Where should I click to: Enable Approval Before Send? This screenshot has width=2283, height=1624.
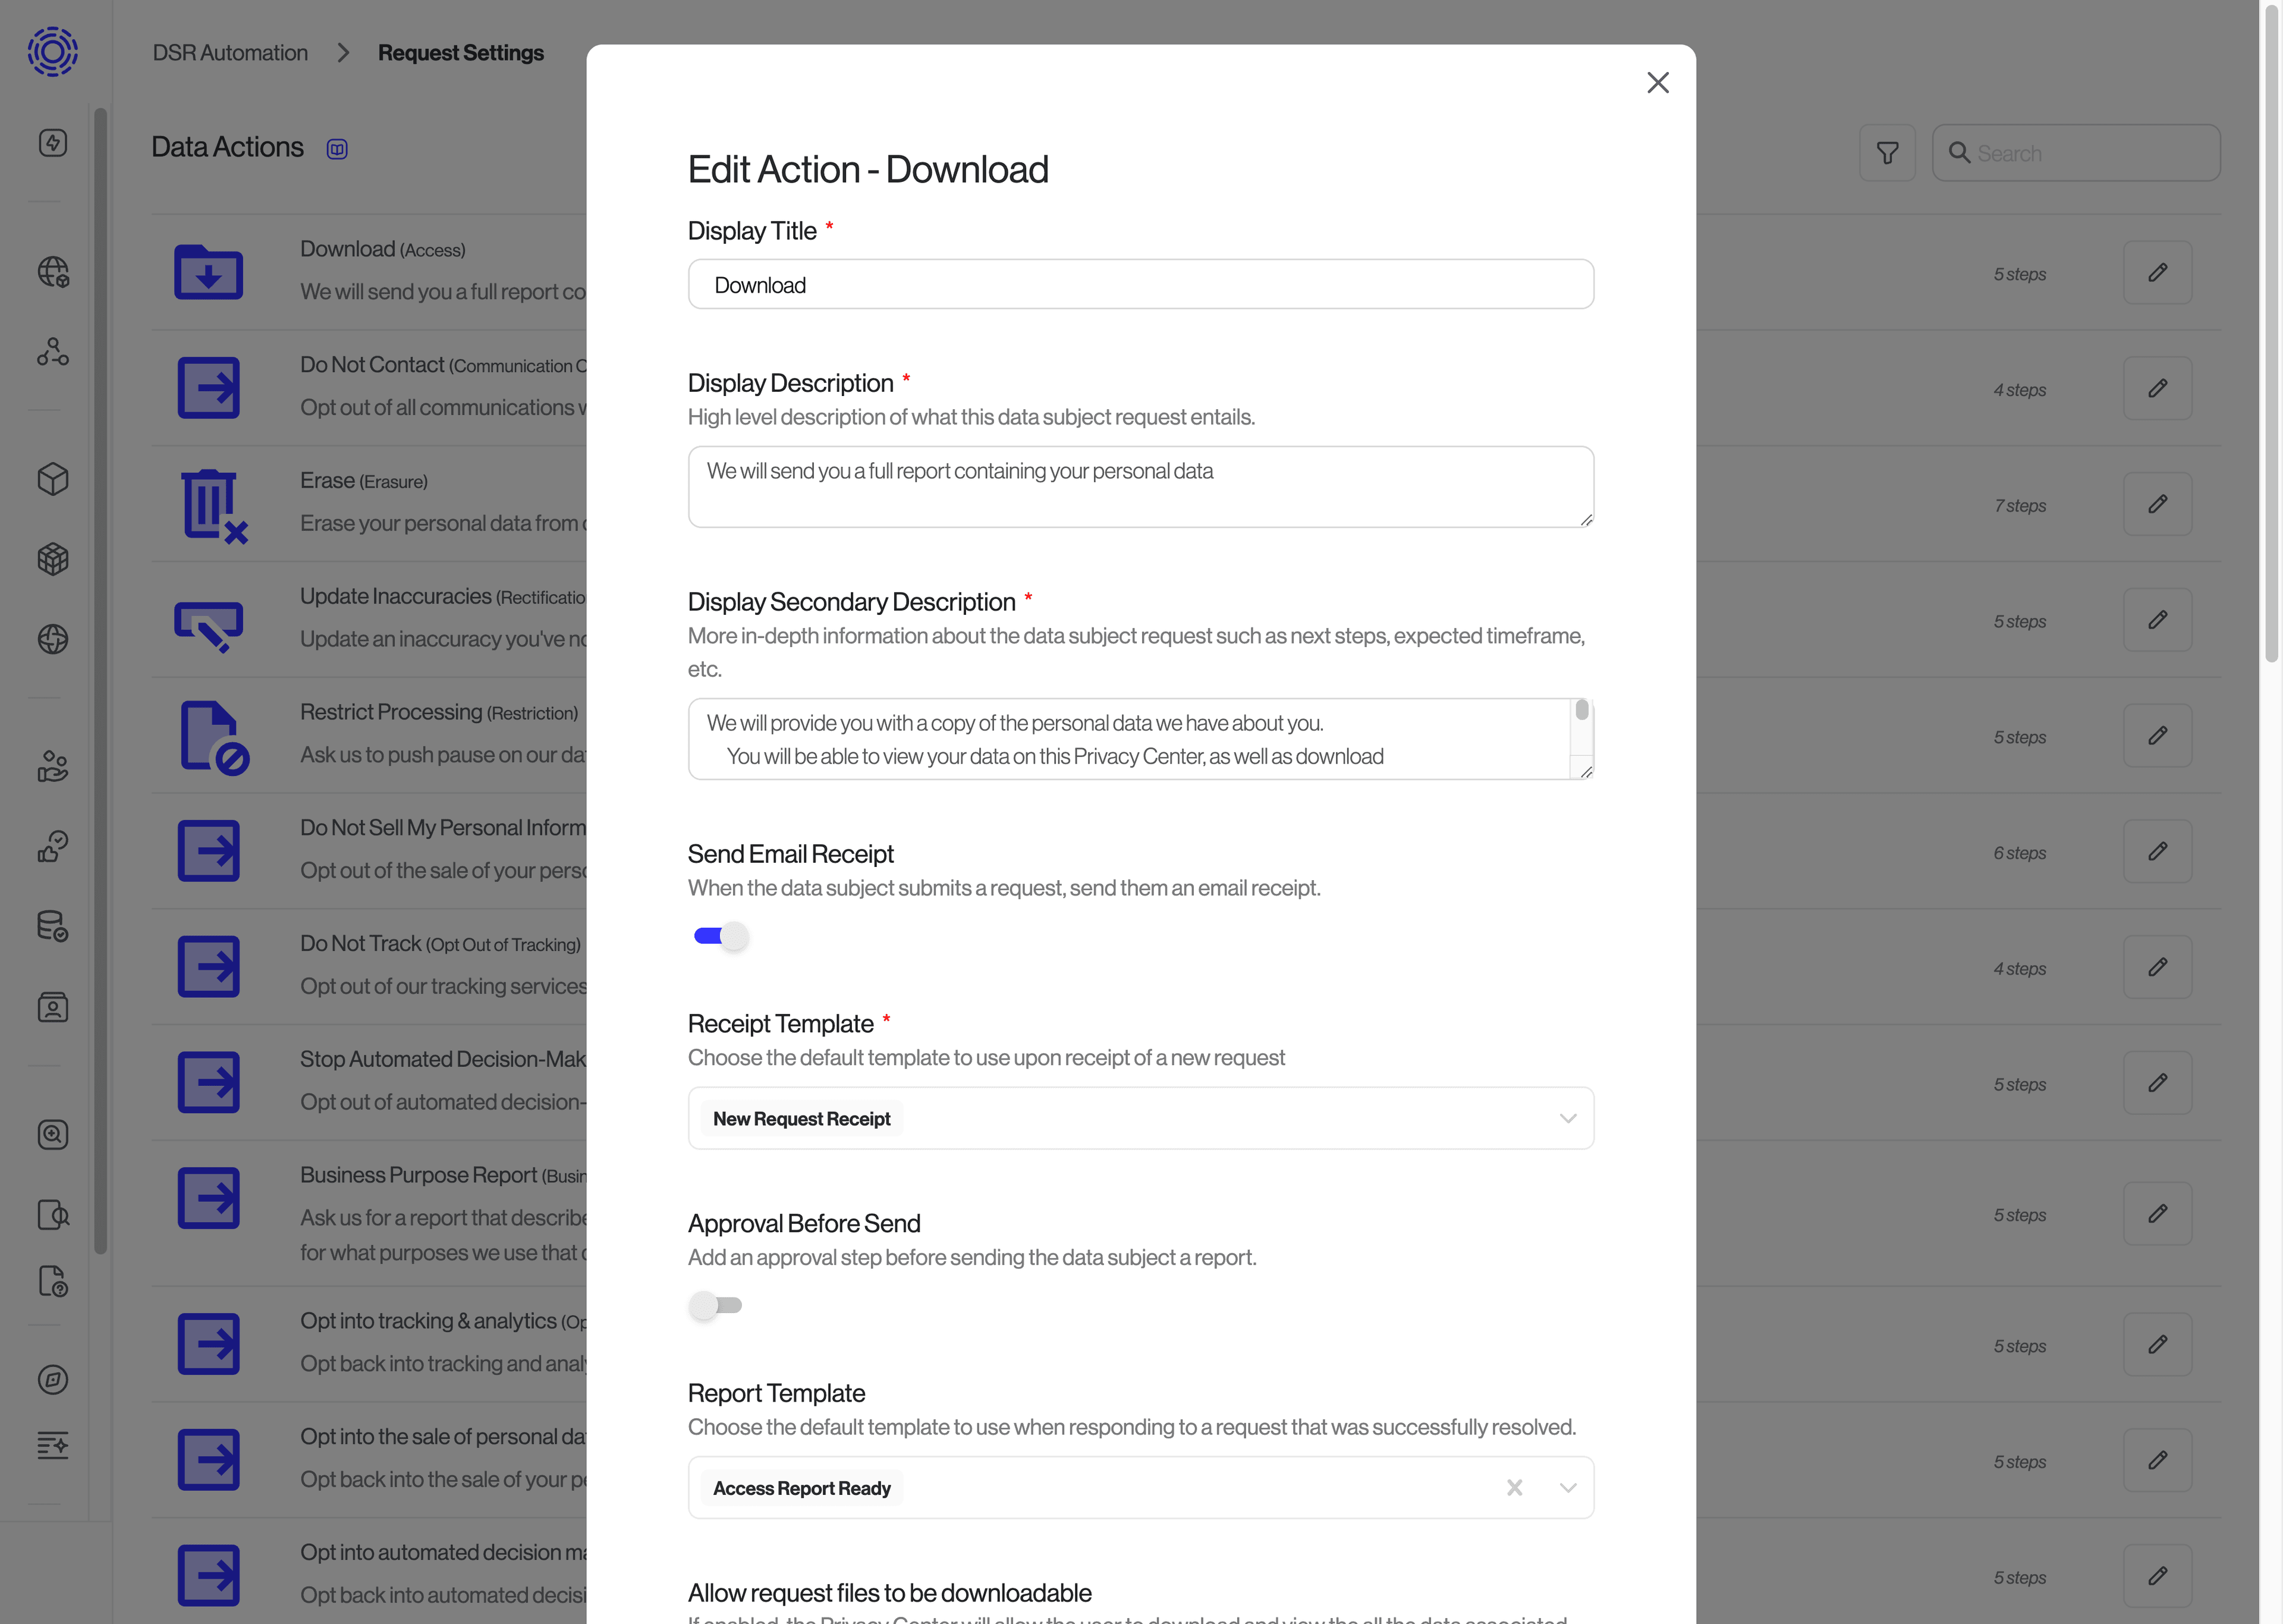pyautogui.click(x=716, y=1305)
